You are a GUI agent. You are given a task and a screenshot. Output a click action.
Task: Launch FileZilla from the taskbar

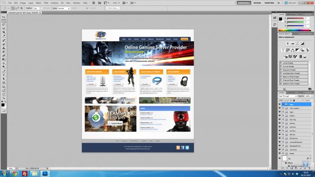click(24, 173)
